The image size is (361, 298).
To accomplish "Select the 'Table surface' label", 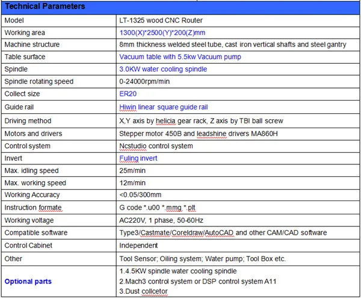I will point(25,57).
